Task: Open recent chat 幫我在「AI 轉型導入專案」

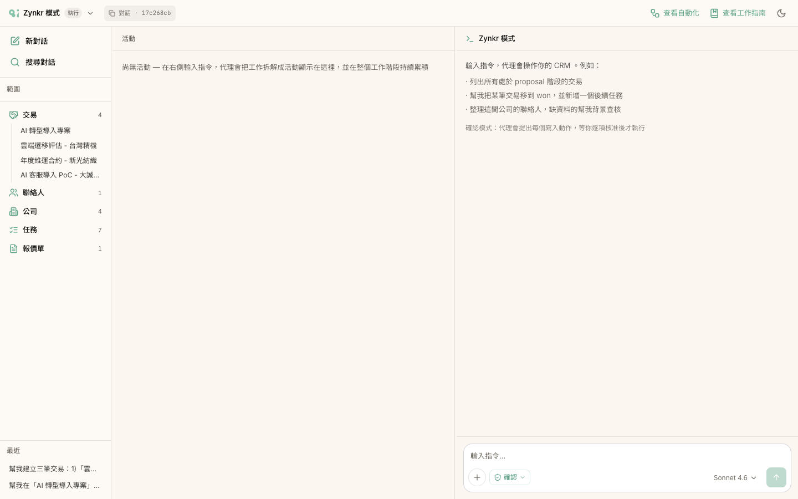Action: pyautogui.click(x=55, y=485)
